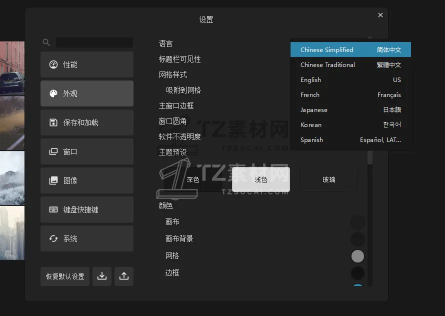
Task: Select French Français in language list
Action: pyautogui.click(x=350, y=95)
